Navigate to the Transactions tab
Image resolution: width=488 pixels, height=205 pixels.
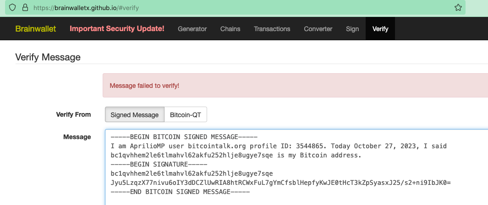272,29
